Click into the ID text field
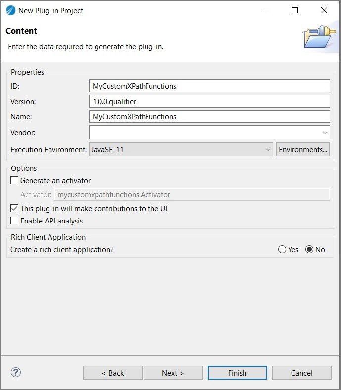The image size is (341, 390). [209, 86]
